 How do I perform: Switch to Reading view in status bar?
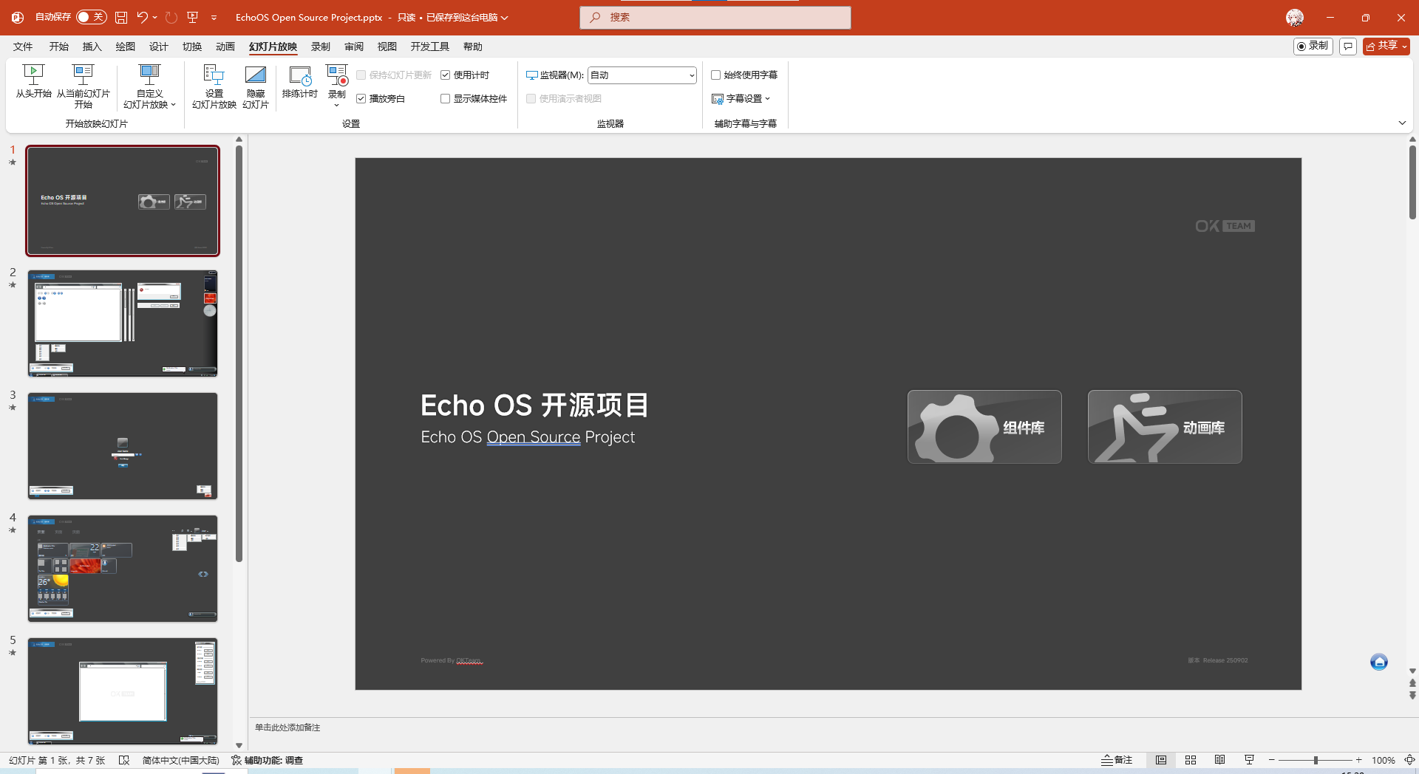click(x=1219, y=760)
